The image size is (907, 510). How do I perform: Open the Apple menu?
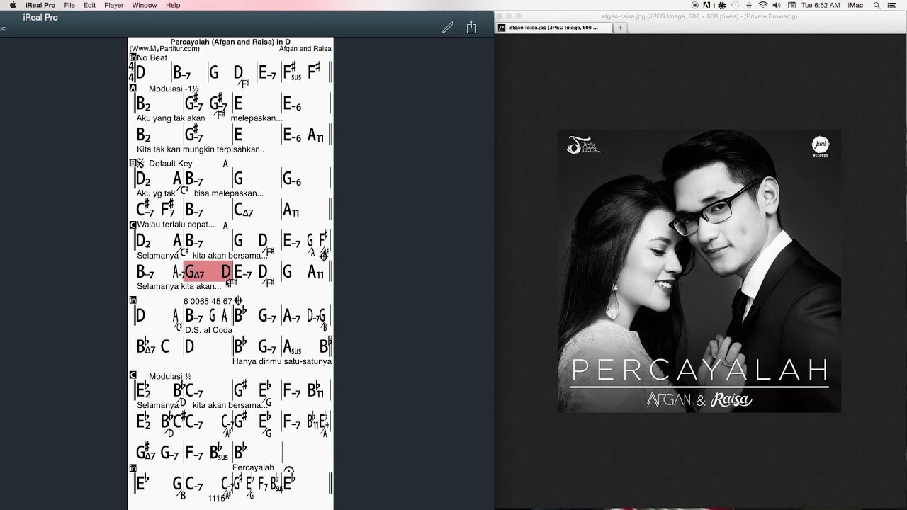pyautogui.click(x=13, y=5)
